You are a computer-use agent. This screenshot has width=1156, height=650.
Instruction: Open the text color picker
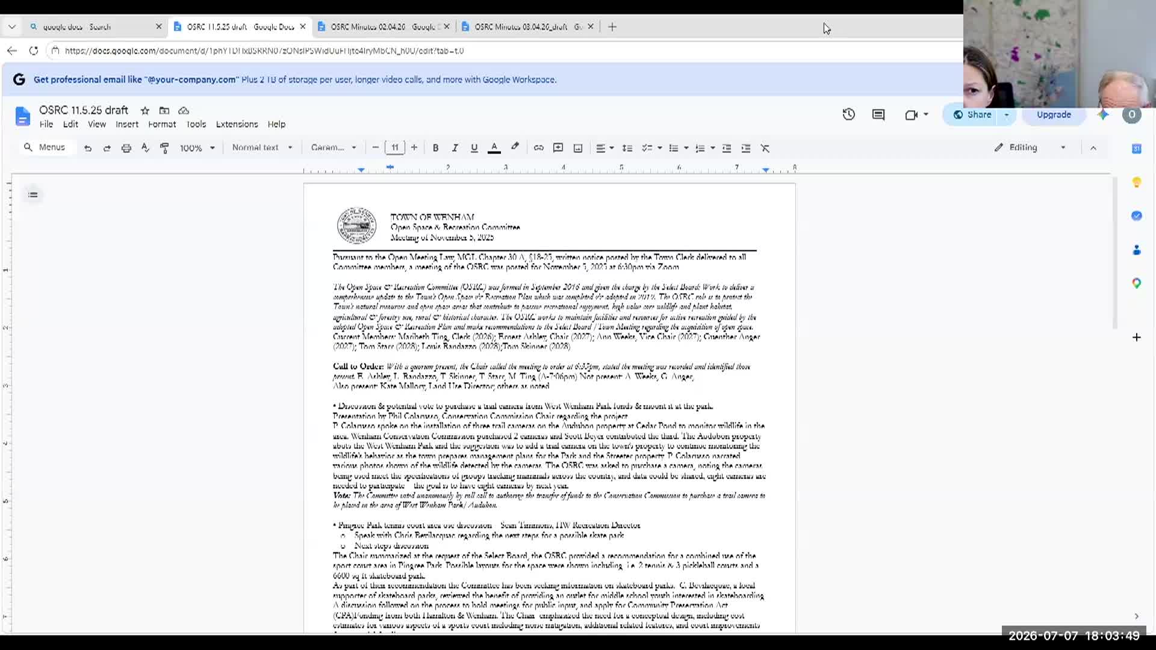coord(494,148)
